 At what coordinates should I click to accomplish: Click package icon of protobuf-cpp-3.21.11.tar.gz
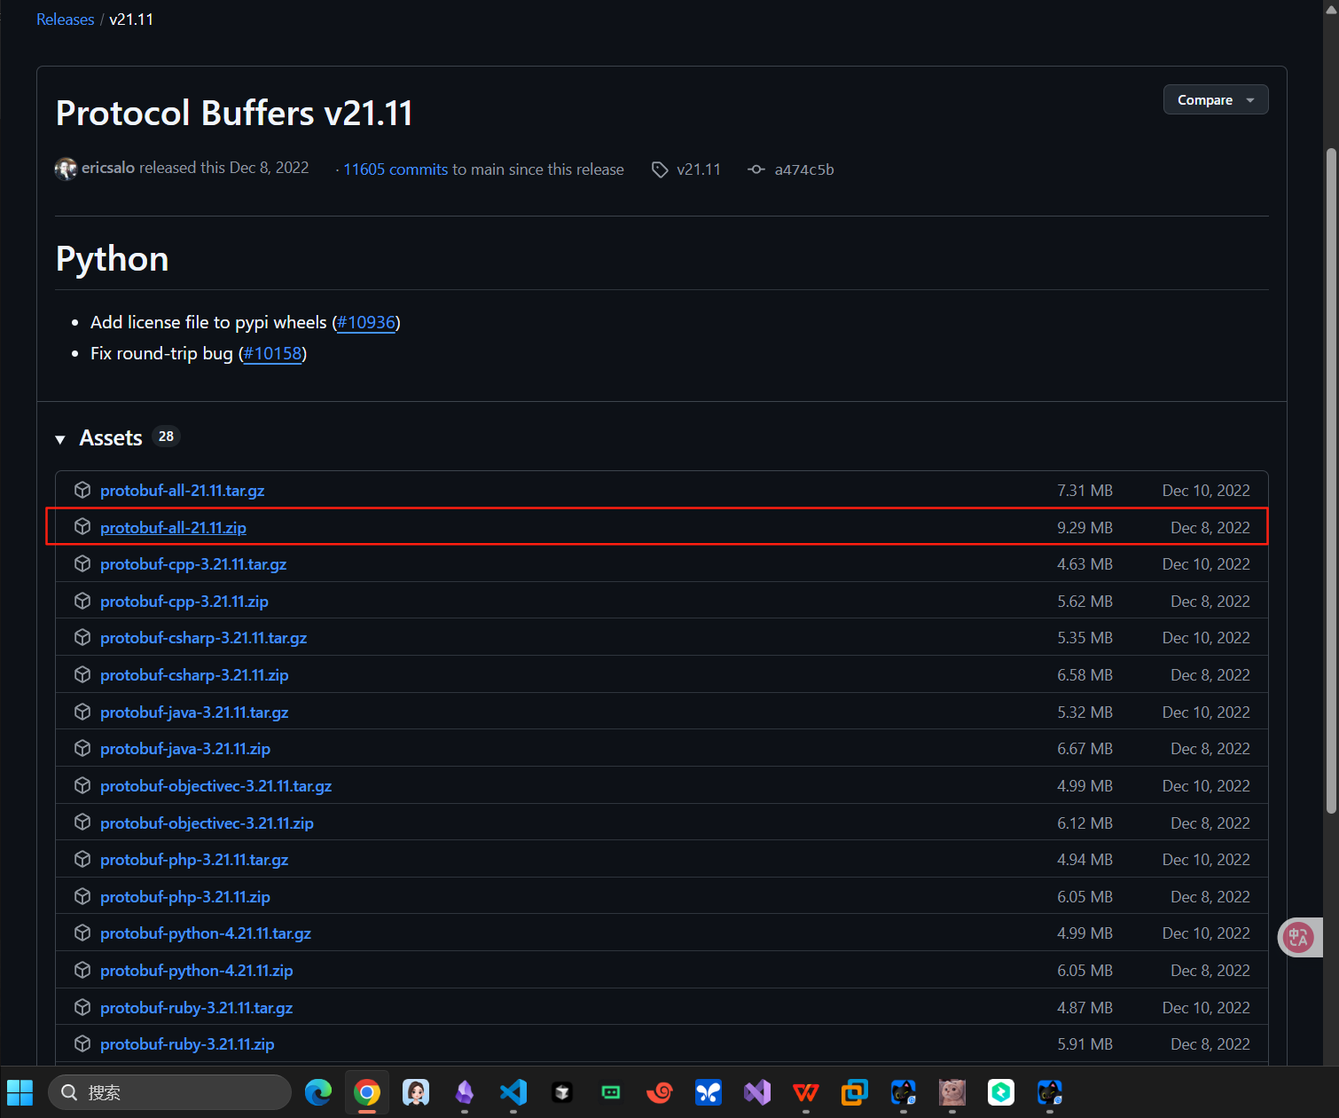pos(82,563)
